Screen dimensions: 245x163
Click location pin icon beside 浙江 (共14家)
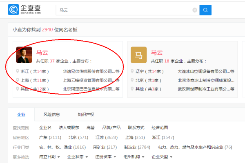pos(18,71)
